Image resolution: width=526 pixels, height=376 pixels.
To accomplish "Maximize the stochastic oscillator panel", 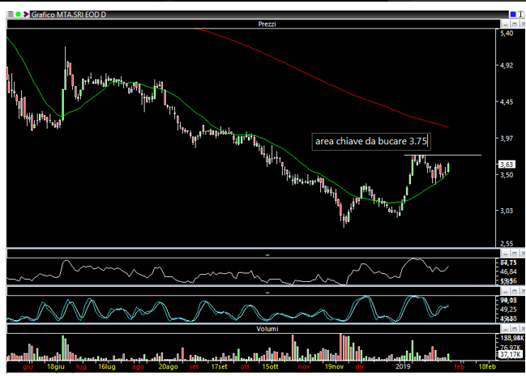I will click(515, 291).
